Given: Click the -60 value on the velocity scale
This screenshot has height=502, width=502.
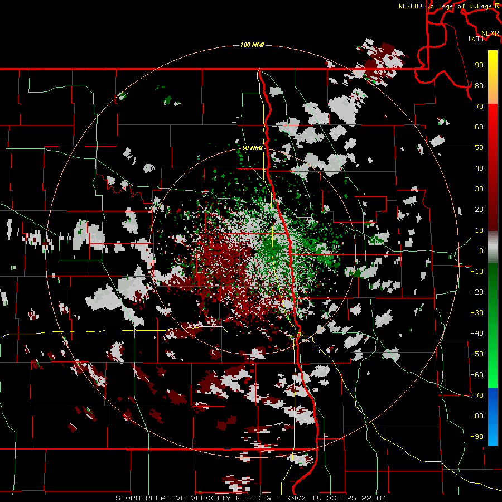Looking at the screenshot, I should (477, 375).
